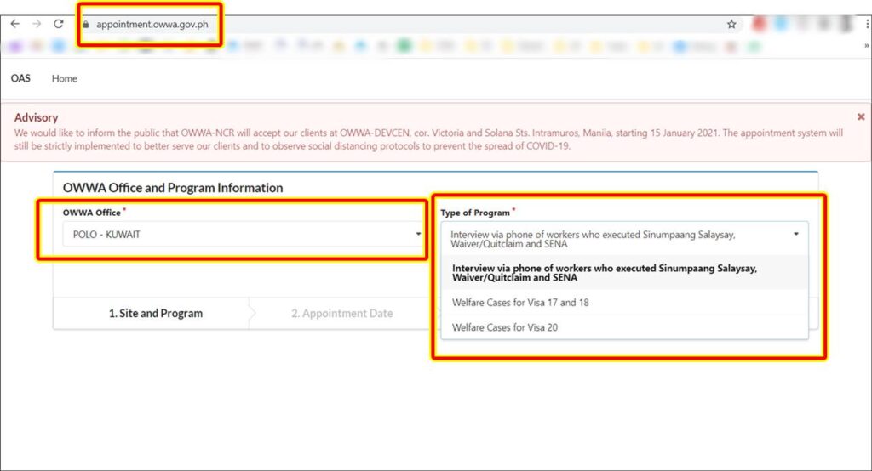Click the browser forward arrow
Screen dimensions: 872x471
click(x=37, y=24)
